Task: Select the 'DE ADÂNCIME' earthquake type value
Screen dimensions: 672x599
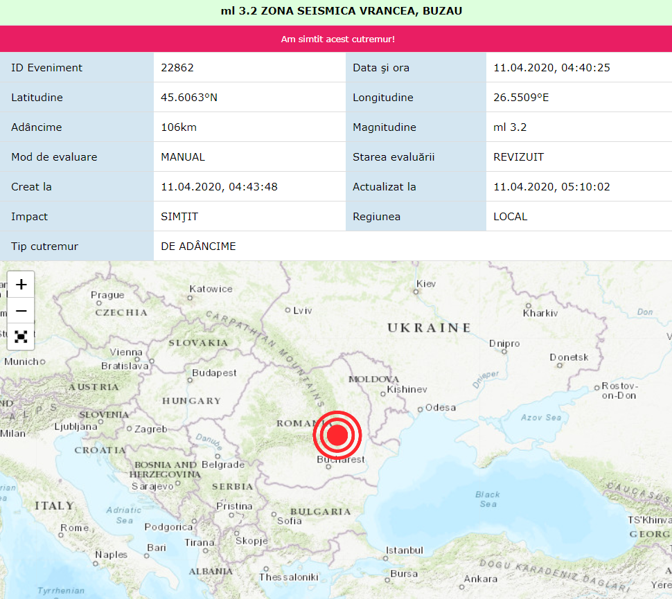Action: tap(198, 247)
